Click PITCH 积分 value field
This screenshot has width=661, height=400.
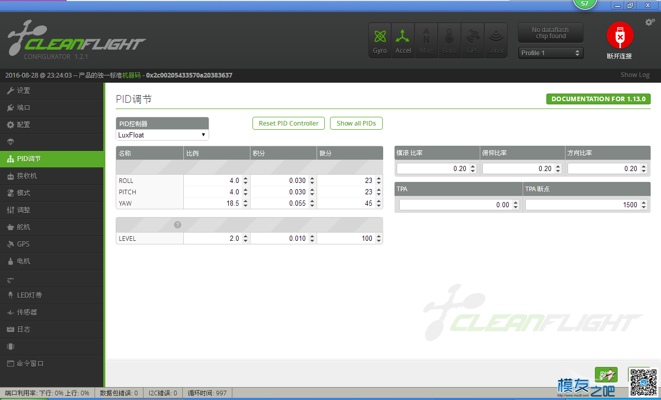pos(283,192)
